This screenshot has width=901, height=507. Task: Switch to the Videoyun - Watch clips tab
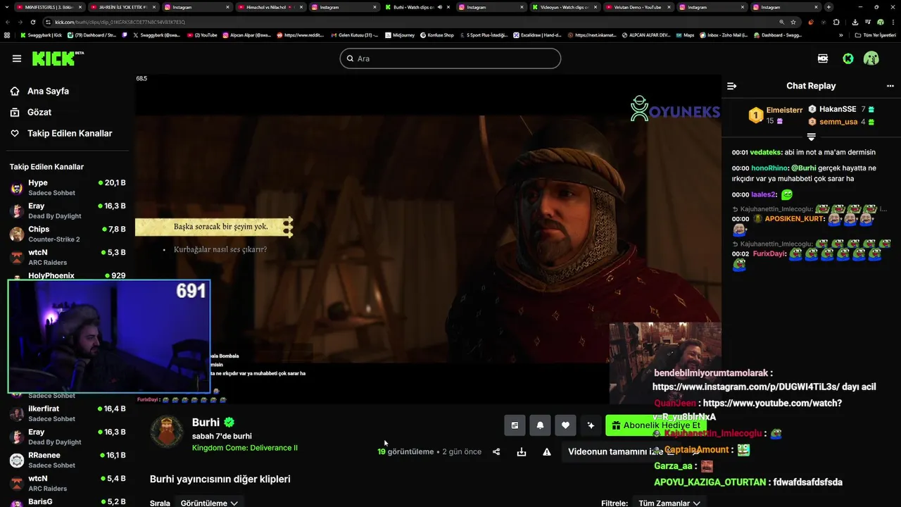pos(564,7)
